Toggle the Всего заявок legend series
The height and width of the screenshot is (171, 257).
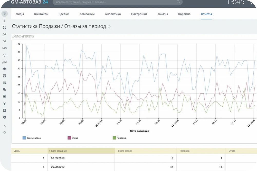point(32,138)
